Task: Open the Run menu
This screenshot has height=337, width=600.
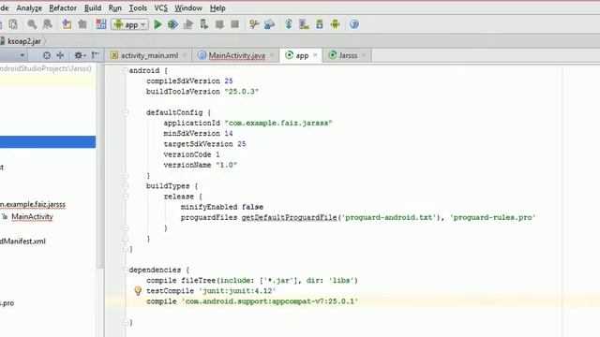Action: pyautogui.click(x=114, y=8)
